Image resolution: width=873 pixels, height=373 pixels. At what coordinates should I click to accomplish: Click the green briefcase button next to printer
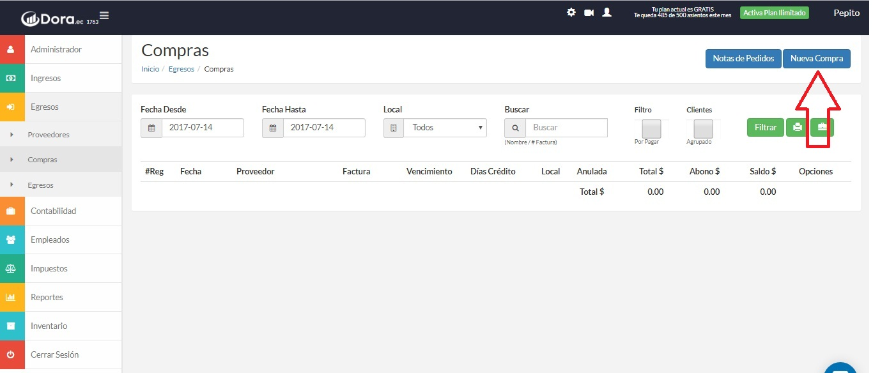pos(823,127)
